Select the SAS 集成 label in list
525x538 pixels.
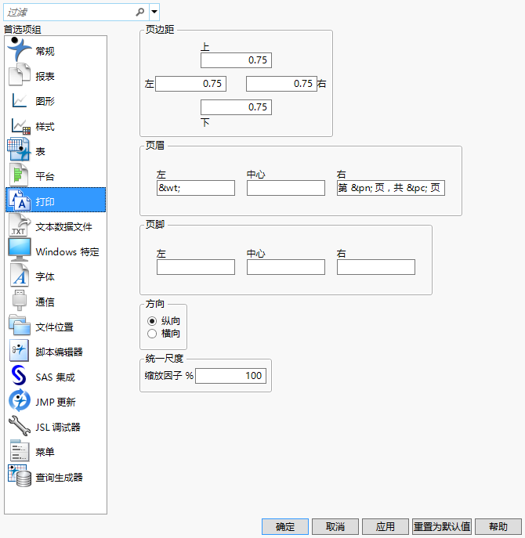tap(56, 377)
